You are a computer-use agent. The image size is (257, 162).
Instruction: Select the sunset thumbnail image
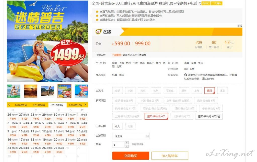(x=31, y=91)
